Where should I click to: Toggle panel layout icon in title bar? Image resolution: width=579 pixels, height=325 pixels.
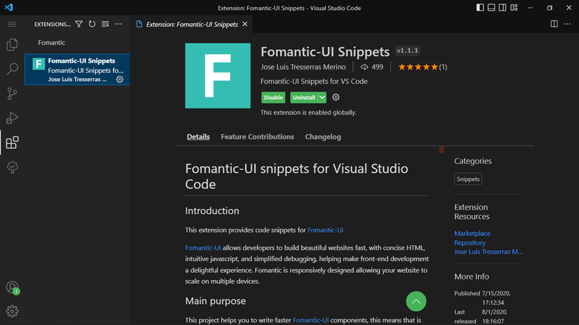491,8
